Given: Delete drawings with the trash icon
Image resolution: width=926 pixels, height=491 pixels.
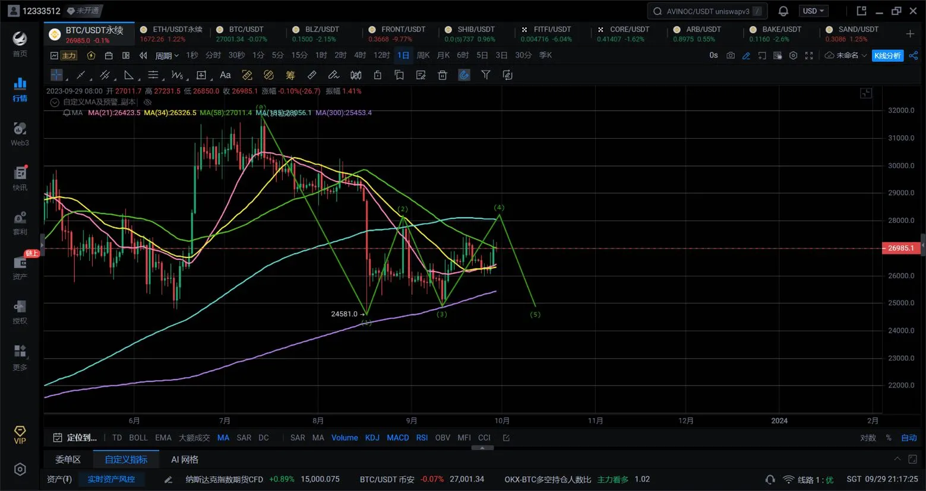Looking at the screenshot, I should pyautogui.click(x=443, y=75).
